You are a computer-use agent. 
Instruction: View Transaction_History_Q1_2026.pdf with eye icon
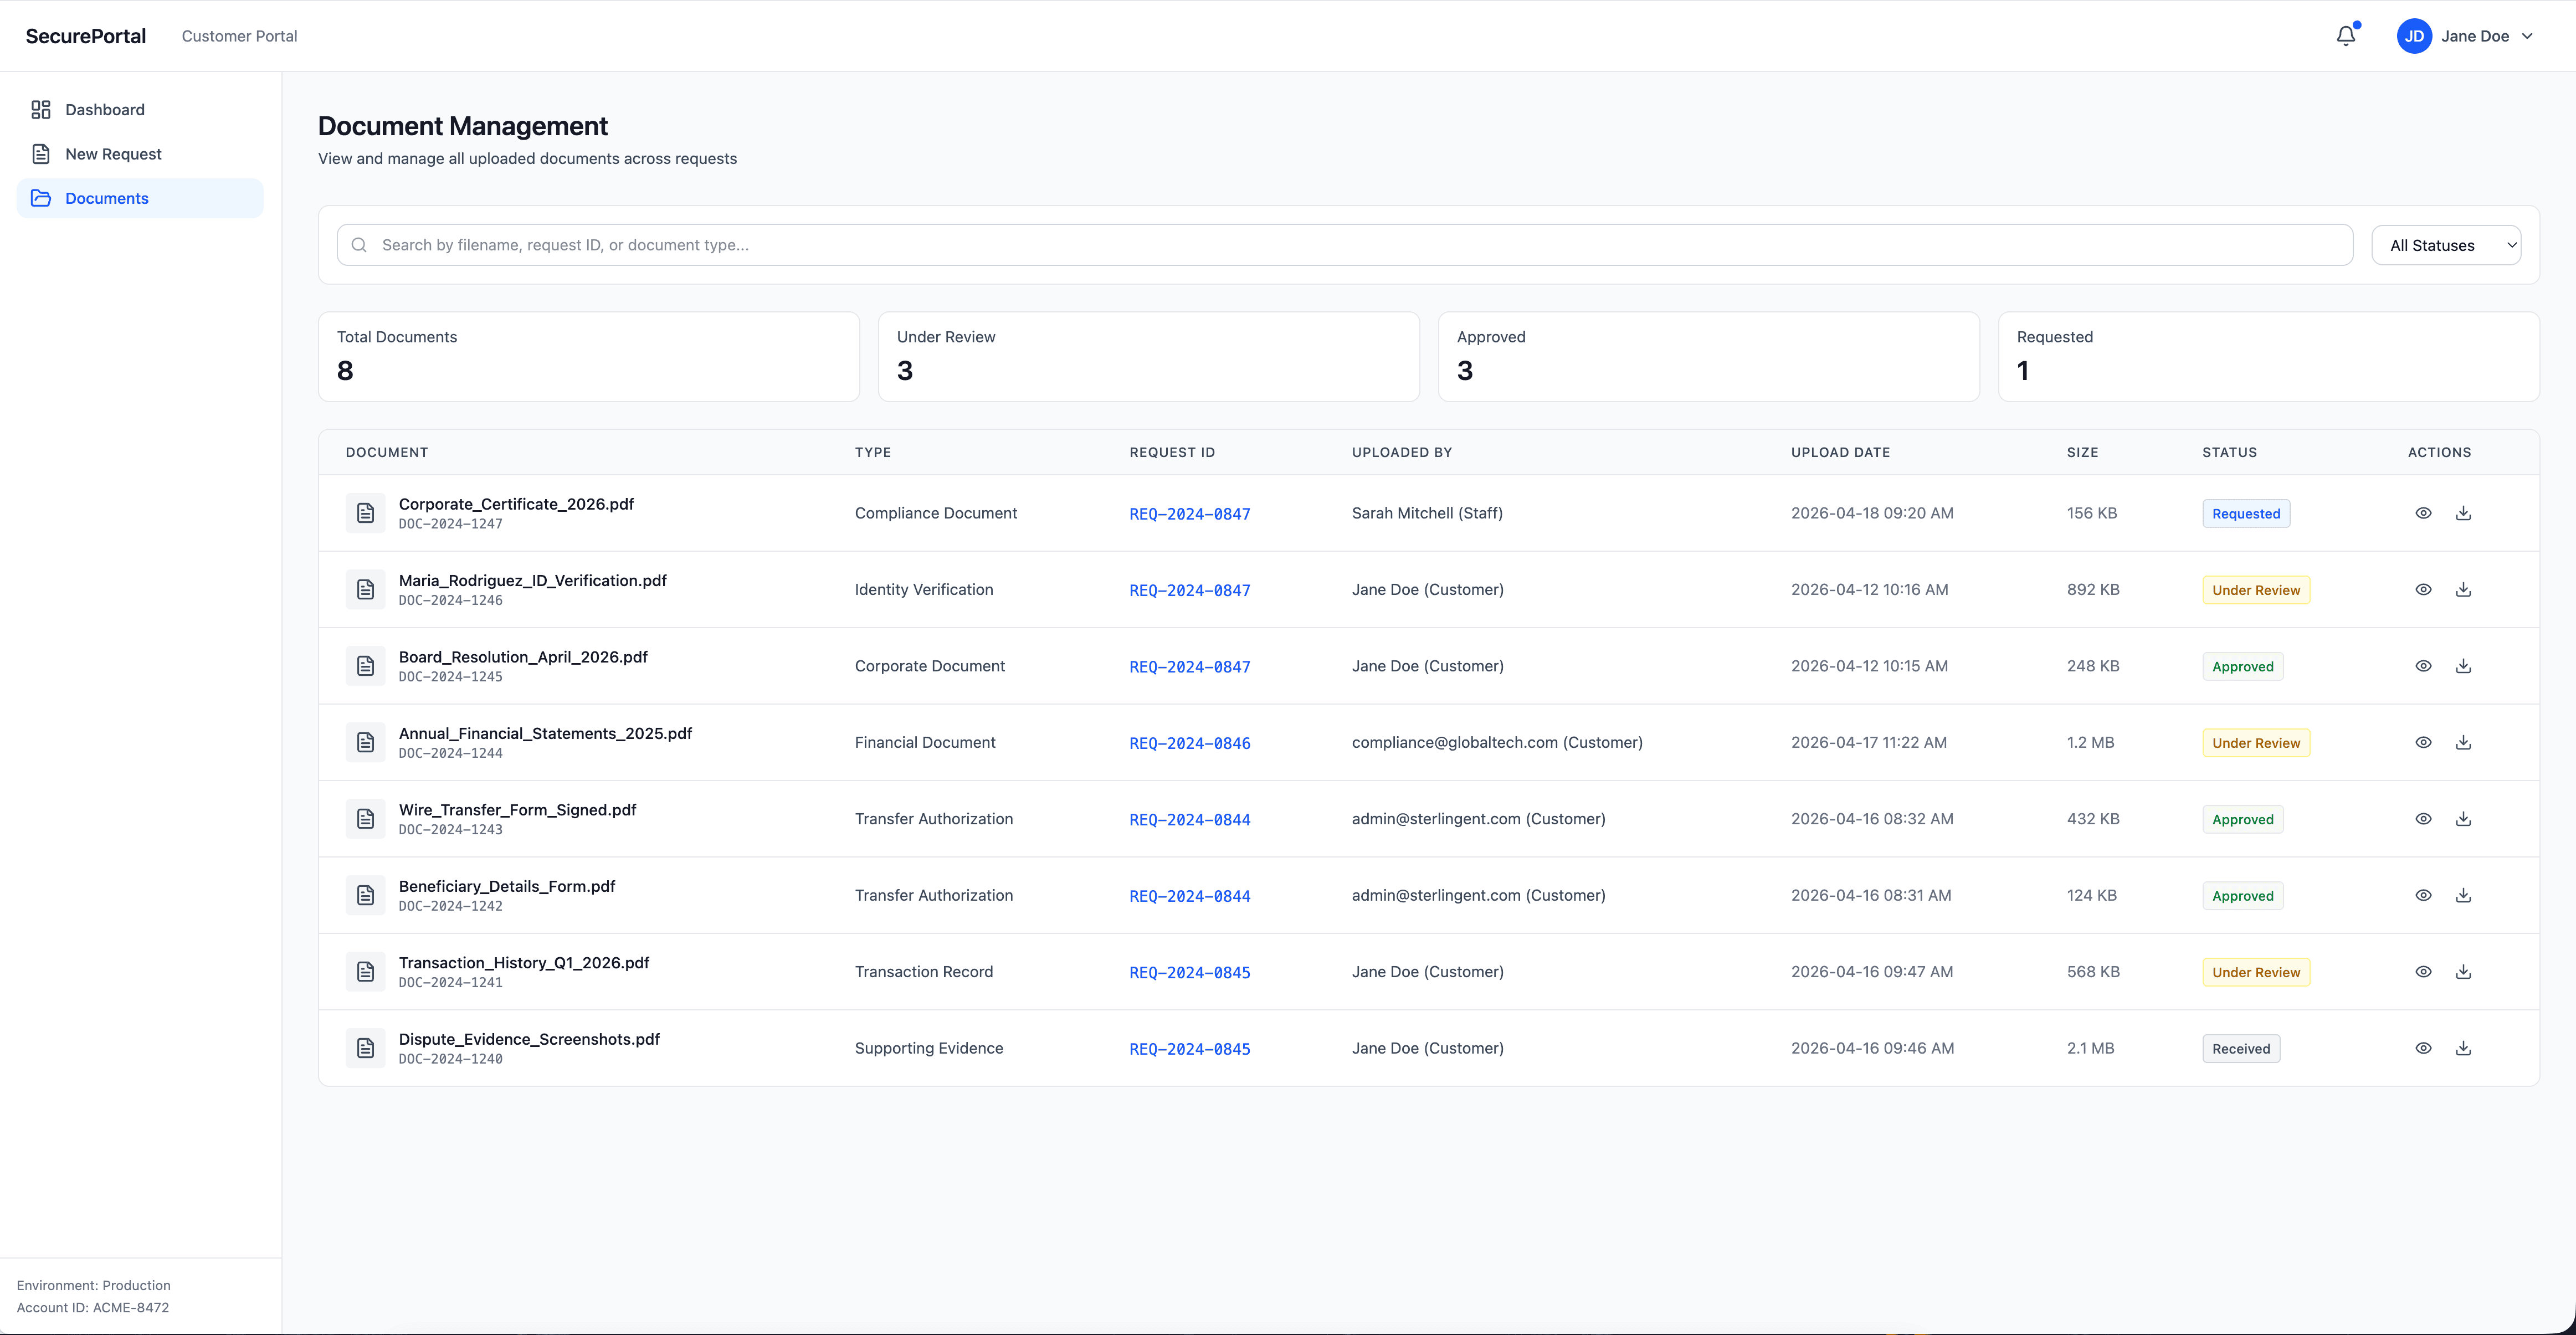point(2423,972)
